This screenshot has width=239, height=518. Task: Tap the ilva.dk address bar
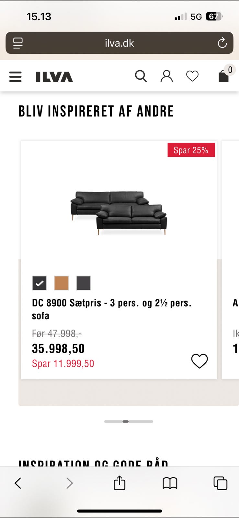point(119,43)
